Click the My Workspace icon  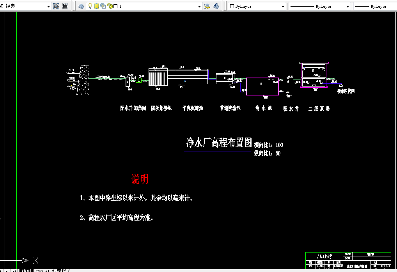65,6
